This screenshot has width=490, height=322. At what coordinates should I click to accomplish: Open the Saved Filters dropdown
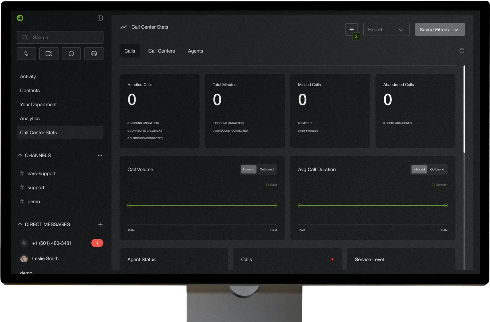(x=440, y=30)
